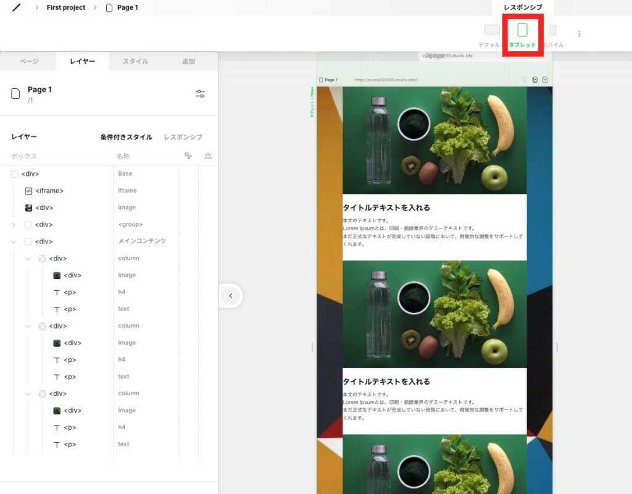The width and height of the screenshot is (632, 494).
Task: Click the レイヤー section heading
Action: [24, 136]
